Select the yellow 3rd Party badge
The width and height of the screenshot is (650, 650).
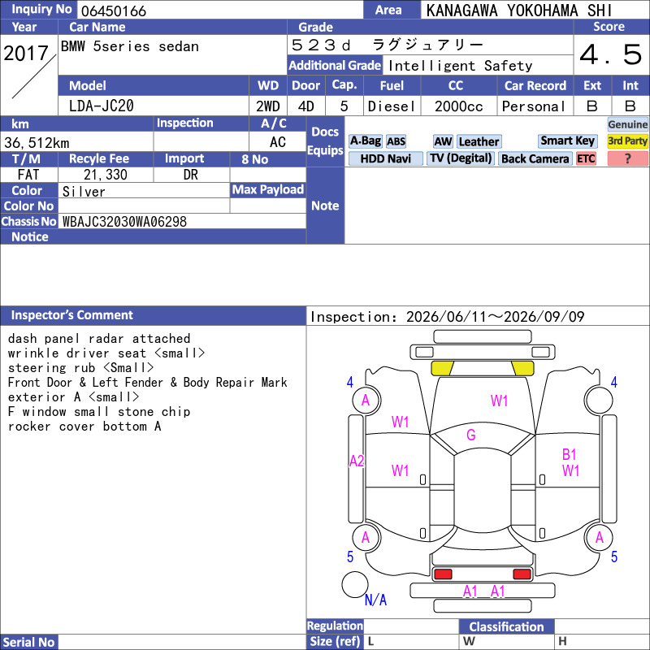[627, 141]
